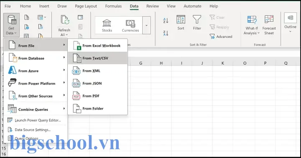301x158 pixels.
Task: Switch to the Automate tab
Action: click(x=192, y=6)
